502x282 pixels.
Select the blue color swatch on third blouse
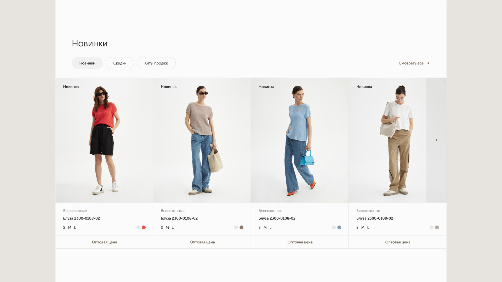339,227
